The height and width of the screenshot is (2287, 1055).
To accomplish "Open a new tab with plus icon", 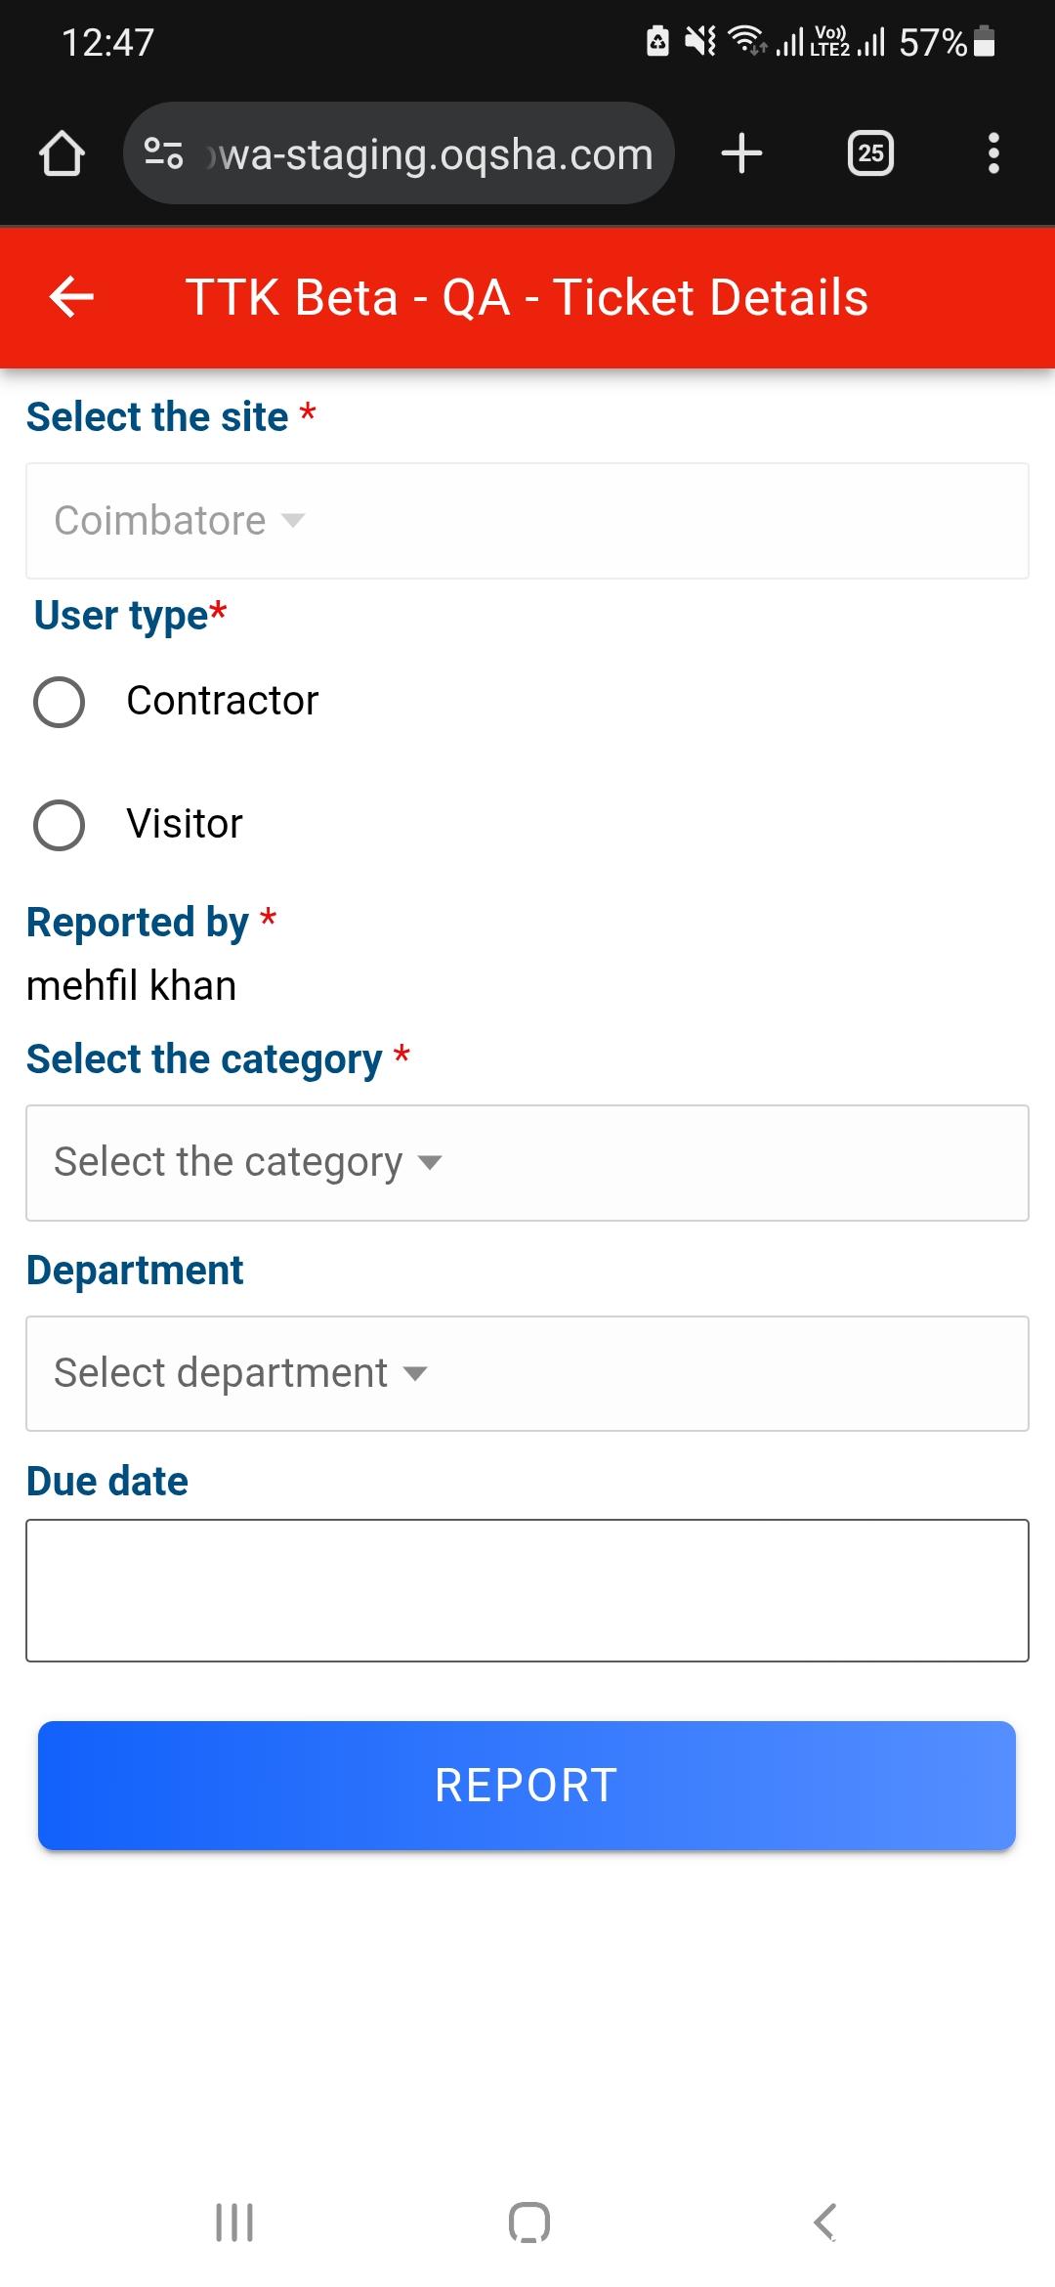I will click(741, 153).
